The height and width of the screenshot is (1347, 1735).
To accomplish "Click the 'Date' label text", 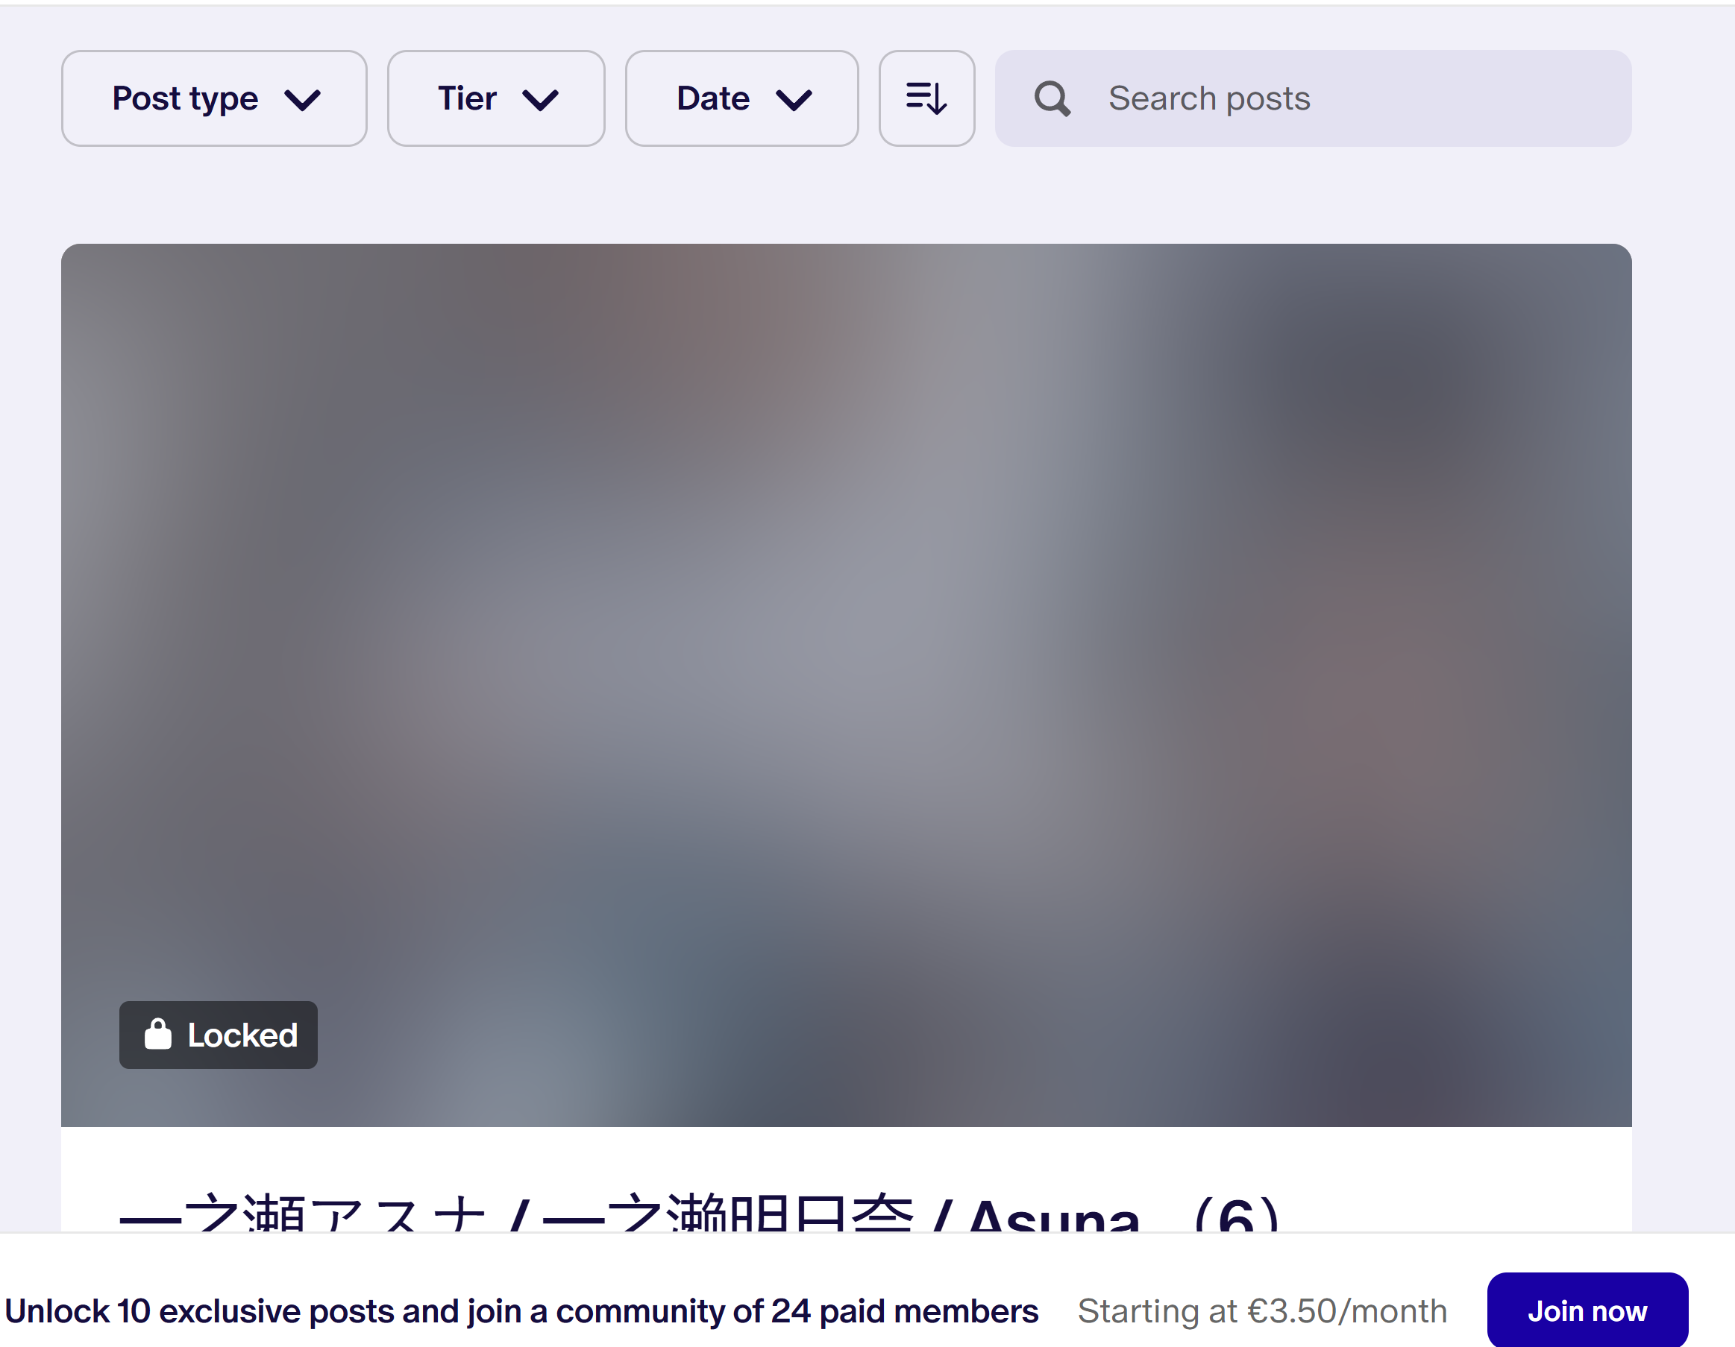I will 712,98.
